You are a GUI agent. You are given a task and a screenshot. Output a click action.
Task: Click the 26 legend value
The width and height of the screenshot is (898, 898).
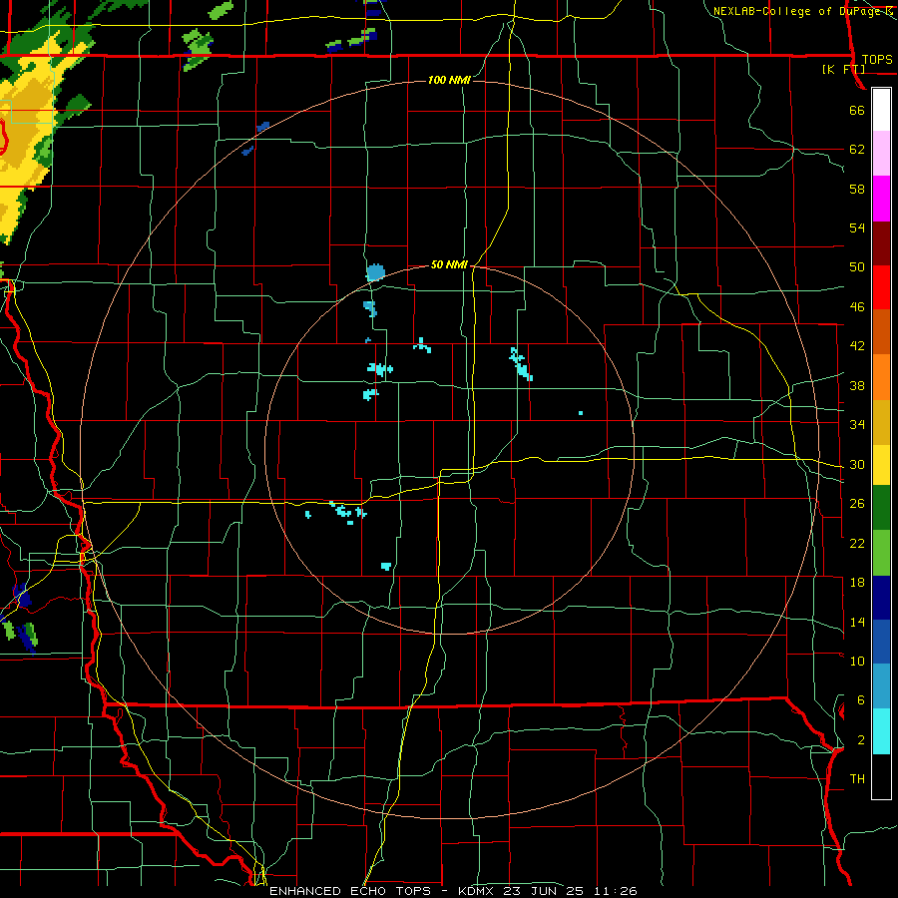(x=857, y=504)
